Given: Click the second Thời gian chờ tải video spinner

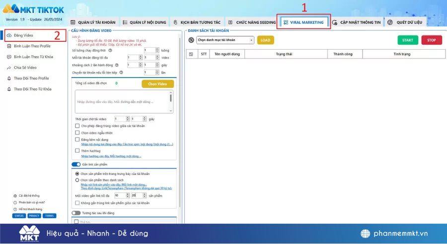Looking at the screenshot, I should click(145, 119).
